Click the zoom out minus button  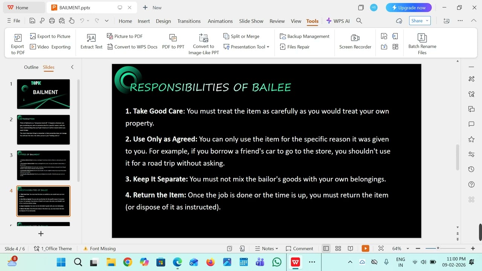[x=418, y=248]
